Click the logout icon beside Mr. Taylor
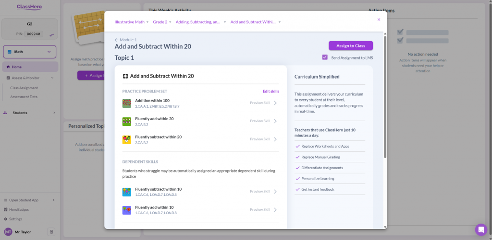Image resolution: width=492 pixels, height=240 pixels. 51,232
